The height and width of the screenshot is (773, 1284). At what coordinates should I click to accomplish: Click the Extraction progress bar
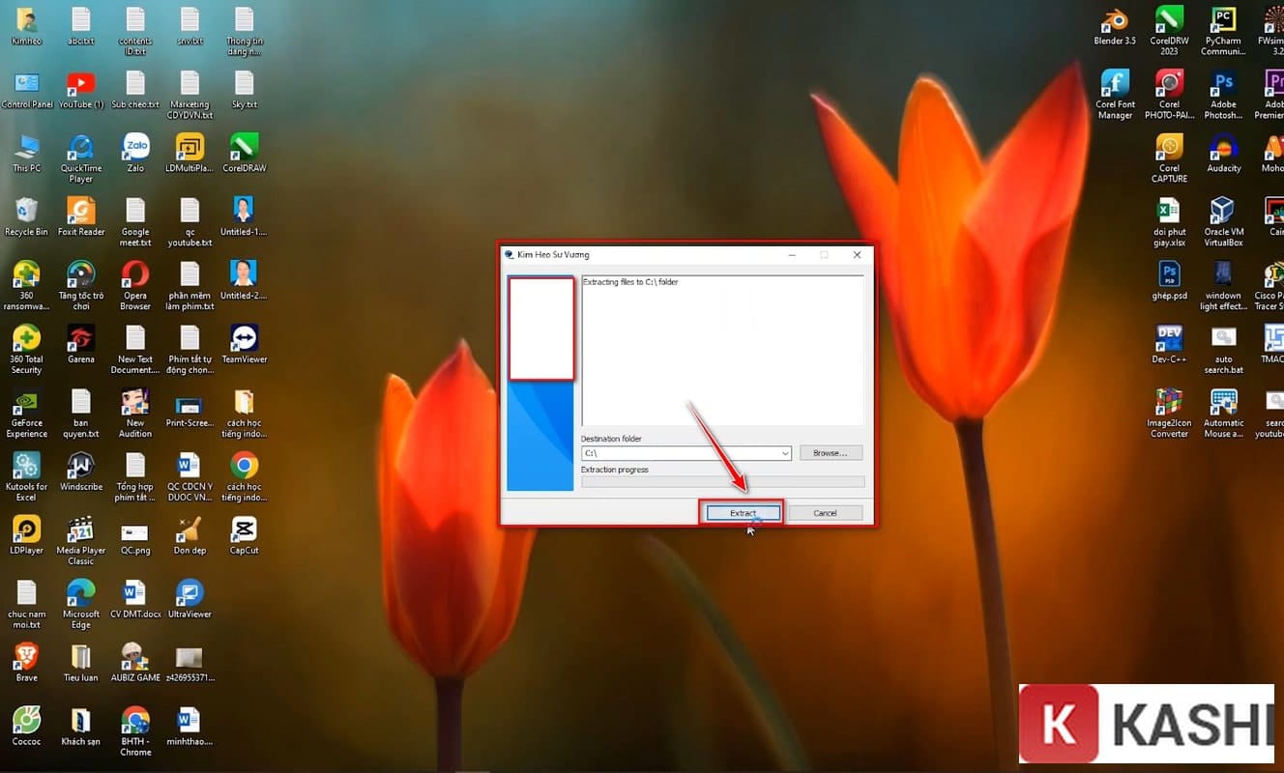[x=722, y=481]
